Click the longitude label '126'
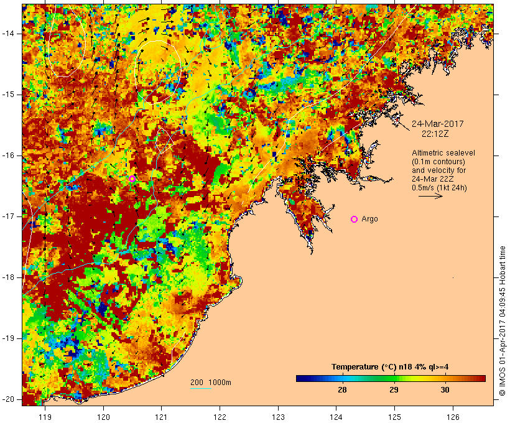The height and width of the screenshot is (423, 510). pyautogui.click(x=453, y=417)
